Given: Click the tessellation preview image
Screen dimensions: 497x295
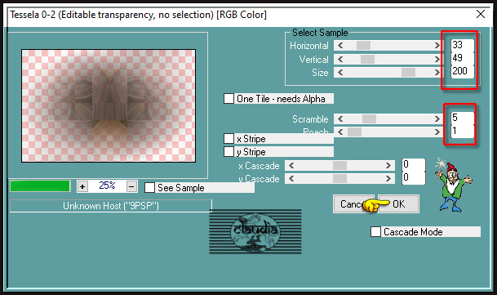Looking at the screenshot, I should [x=109, y=105].
